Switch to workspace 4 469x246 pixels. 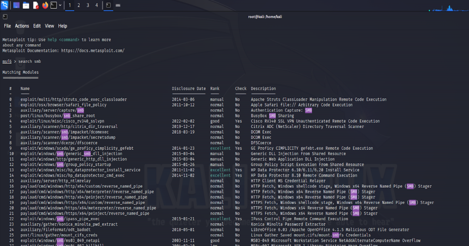pyautogui.click(x=97, y=5)
